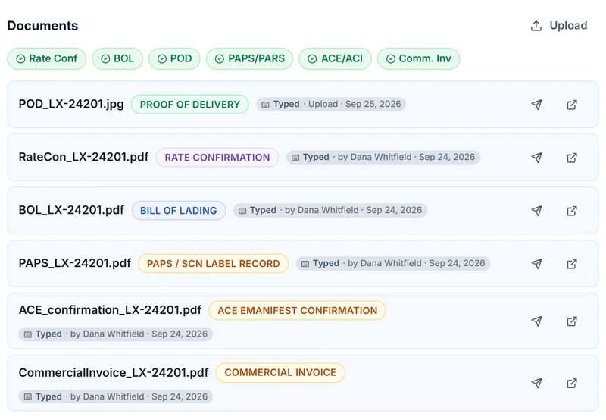Select file name CommercialInvoice_LX-24201.pdf

pyautogui.click(x=114, y=372)
